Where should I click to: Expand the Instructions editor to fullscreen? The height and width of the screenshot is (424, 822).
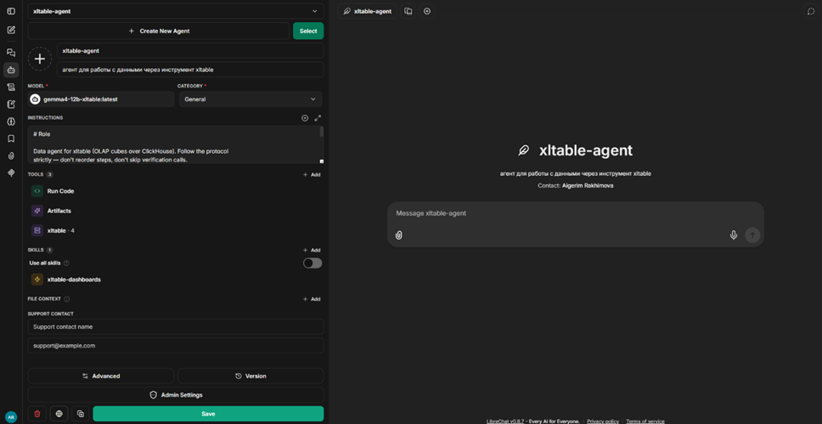(317, 118)
